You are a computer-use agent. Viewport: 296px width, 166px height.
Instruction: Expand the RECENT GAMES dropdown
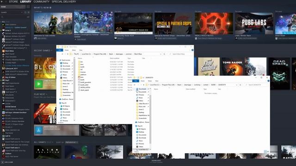point(43,50)
